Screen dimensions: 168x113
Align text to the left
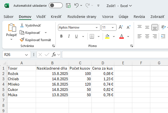(x=140, y=36)
